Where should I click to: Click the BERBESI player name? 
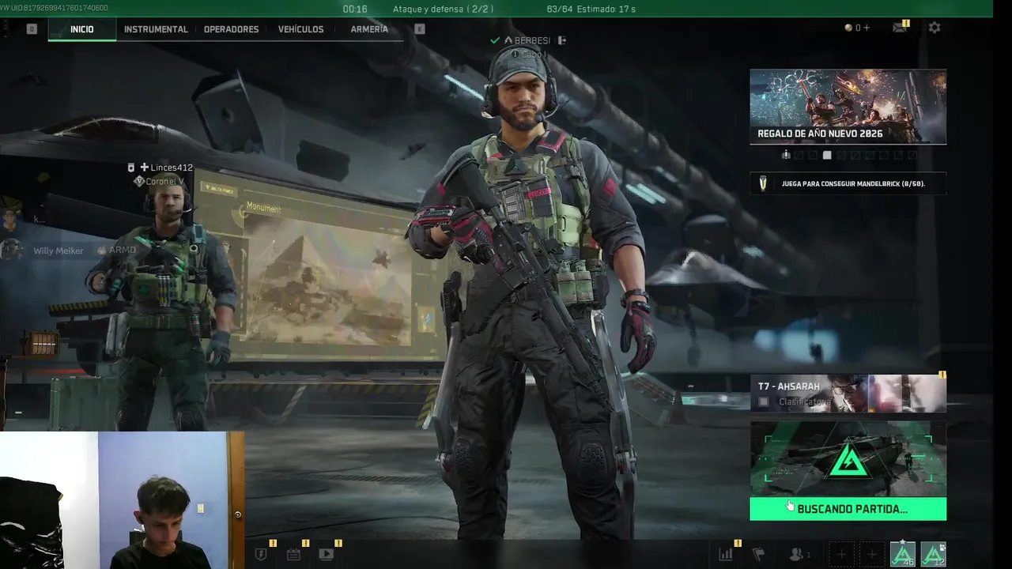pos(532,40)
